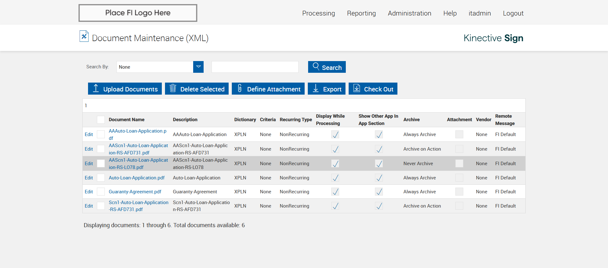Open the Search By dropdown arrow
Image resolution: width=608 pixels, height=268 pixels.
(198, 67)
